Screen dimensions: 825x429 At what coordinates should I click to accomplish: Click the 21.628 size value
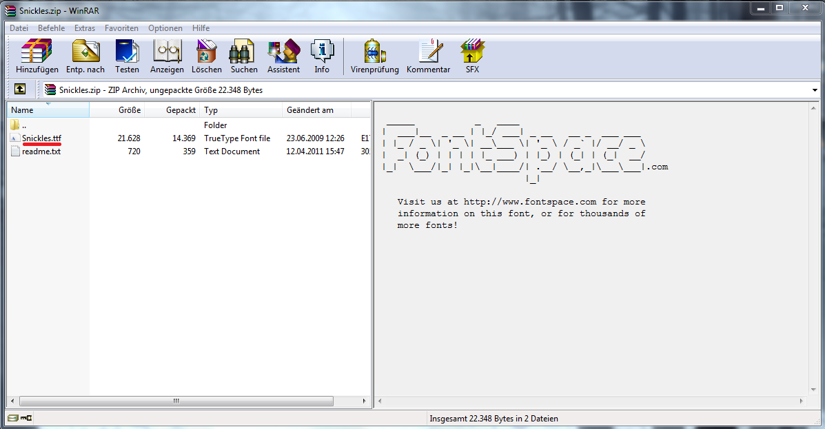click(x=129, y=138)
